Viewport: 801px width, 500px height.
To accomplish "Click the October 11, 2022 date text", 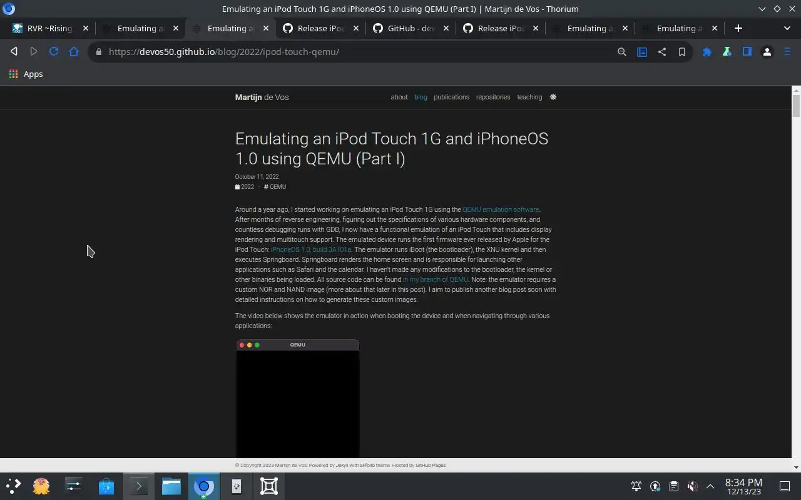I will tap(257, 177).
